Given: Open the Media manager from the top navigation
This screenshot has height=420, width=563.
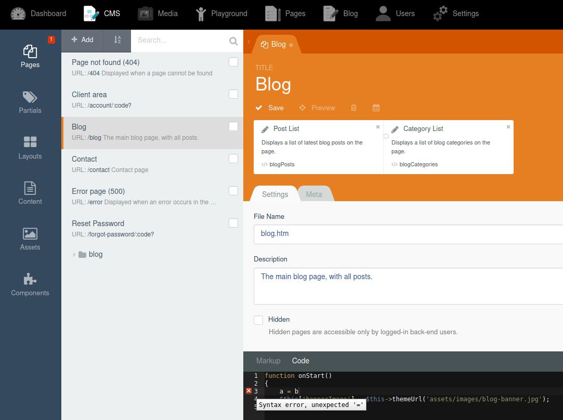Looking at the screenshot, I should (158, 14).
